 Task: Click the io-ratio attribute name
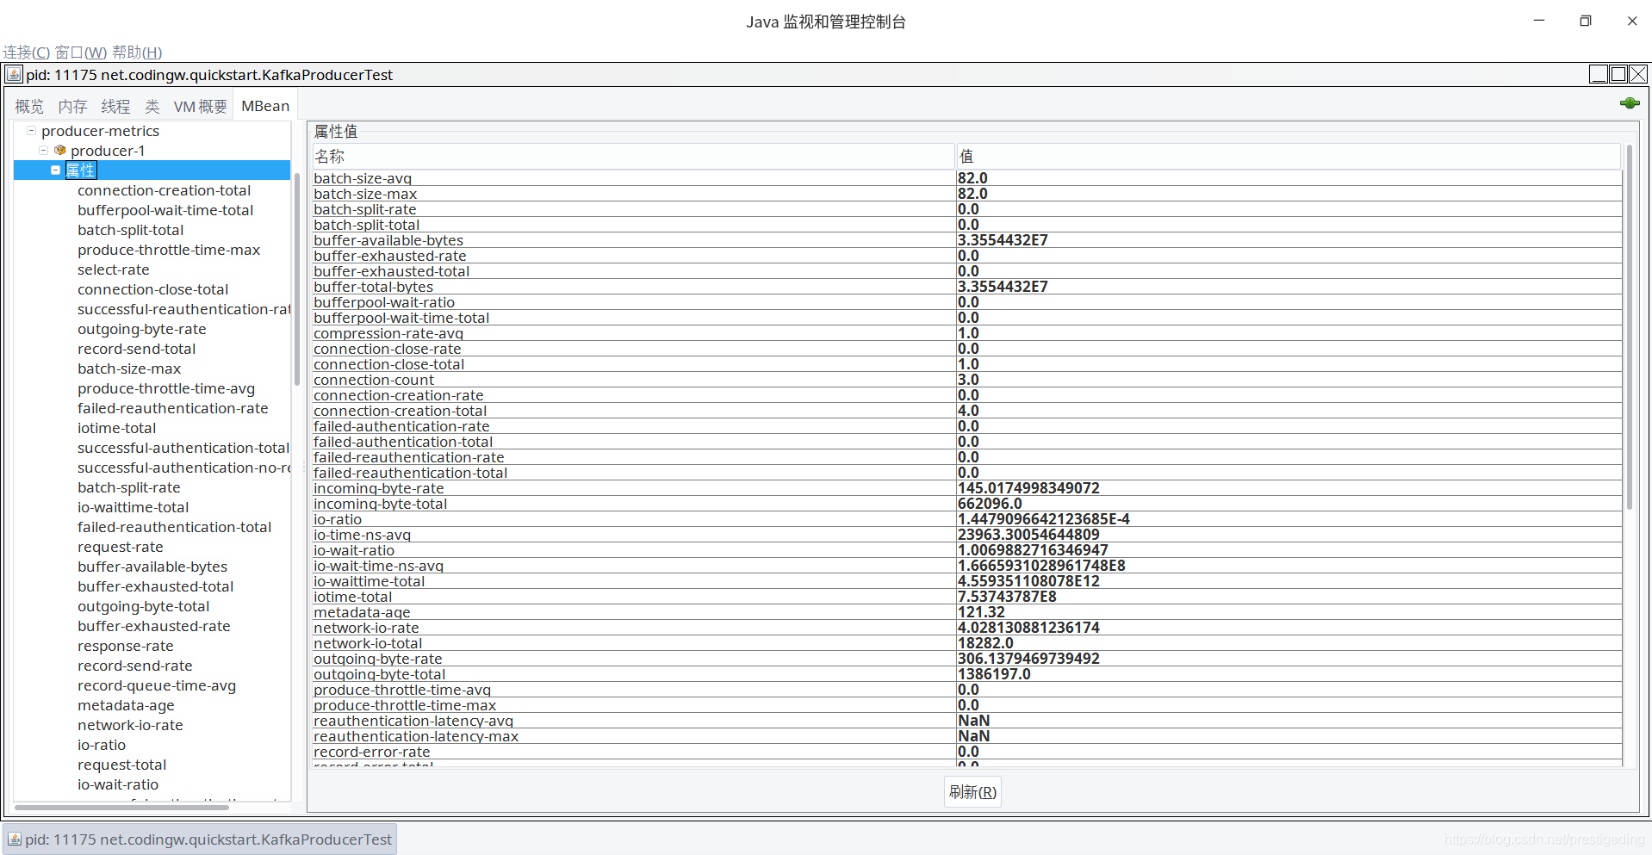(338, 519)
